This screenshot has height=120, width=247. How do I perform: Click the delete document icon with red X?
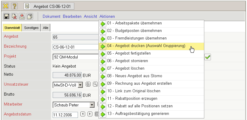click(14, 16)
